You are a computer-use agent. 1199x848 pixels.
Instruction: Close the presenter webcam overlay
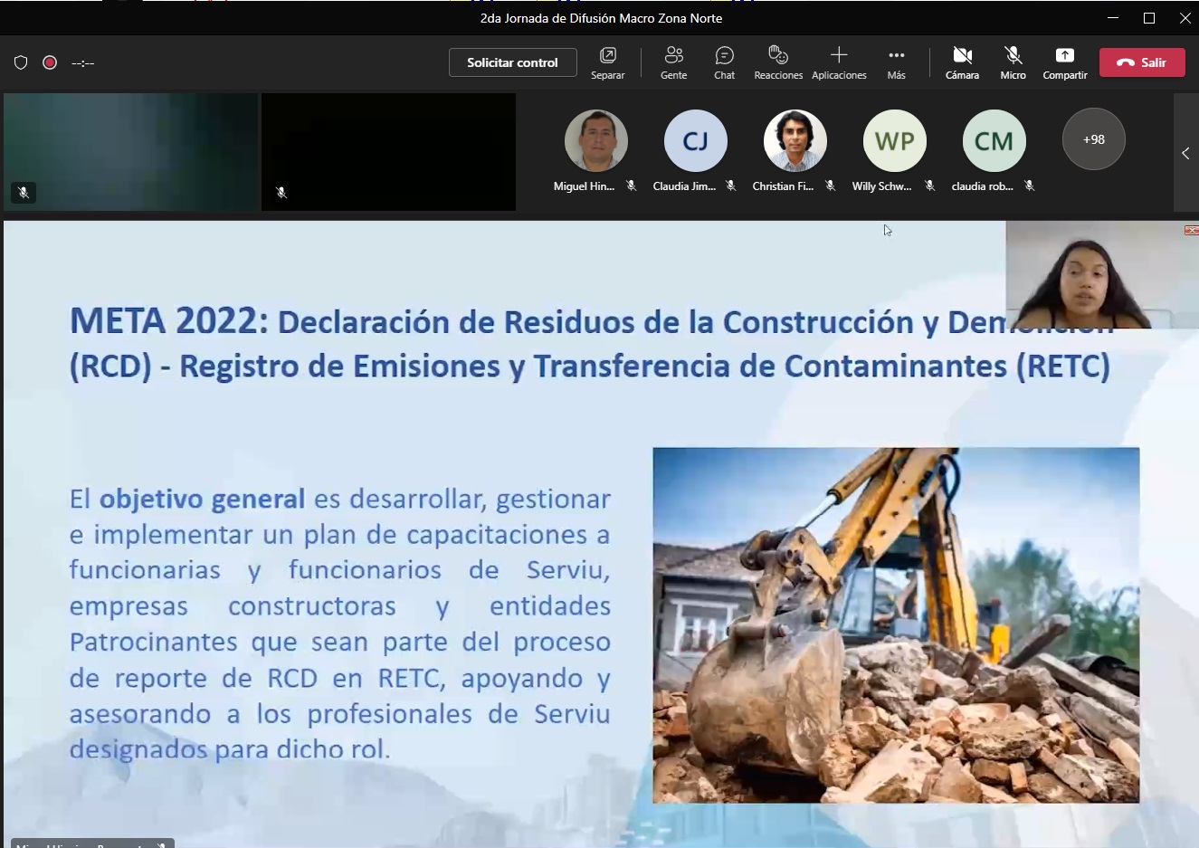pyautogui.click(x=1192, y=230)
